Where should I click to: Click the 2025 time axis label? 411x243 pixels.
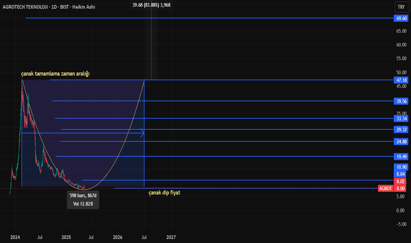point(66,237)
